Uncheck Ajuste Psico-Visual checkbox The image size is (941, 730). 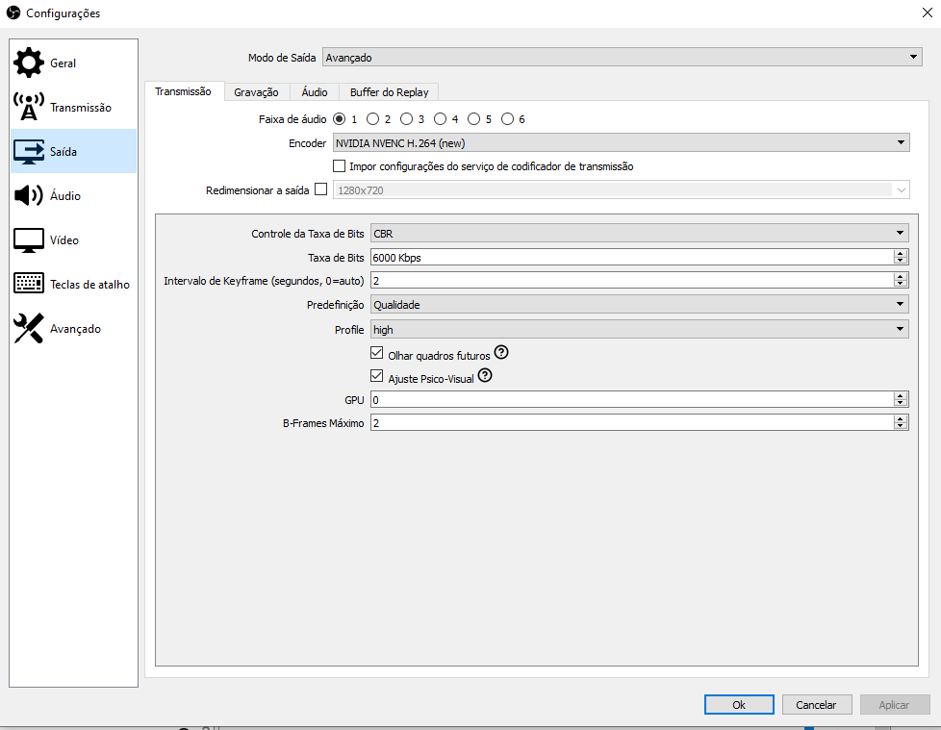pos(376,376)
